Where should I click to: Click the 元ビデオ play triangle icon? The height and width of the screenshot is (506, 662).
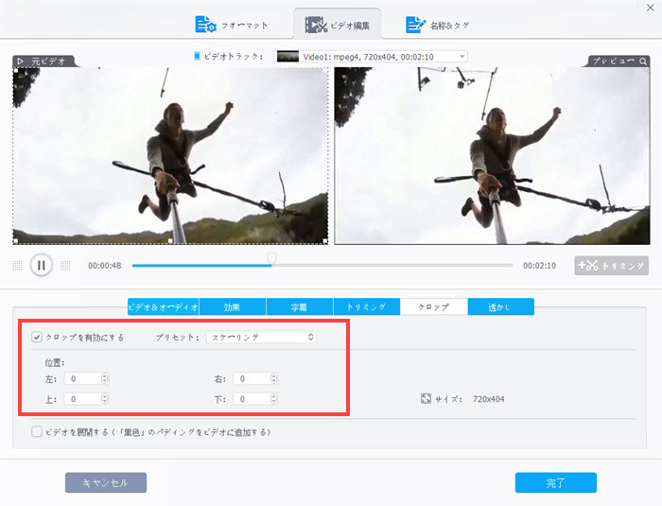20,61
